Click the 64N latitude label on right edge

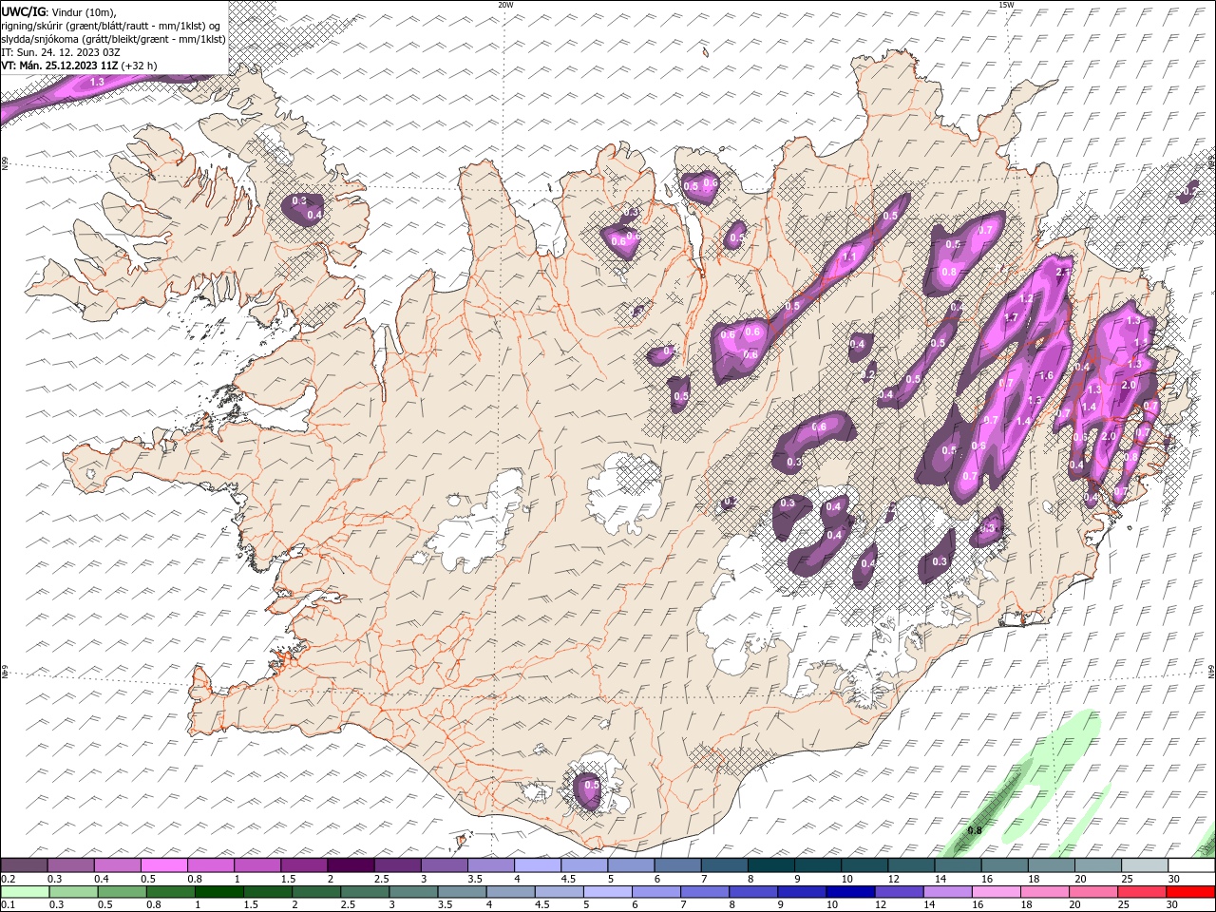tap(1211, 671)
